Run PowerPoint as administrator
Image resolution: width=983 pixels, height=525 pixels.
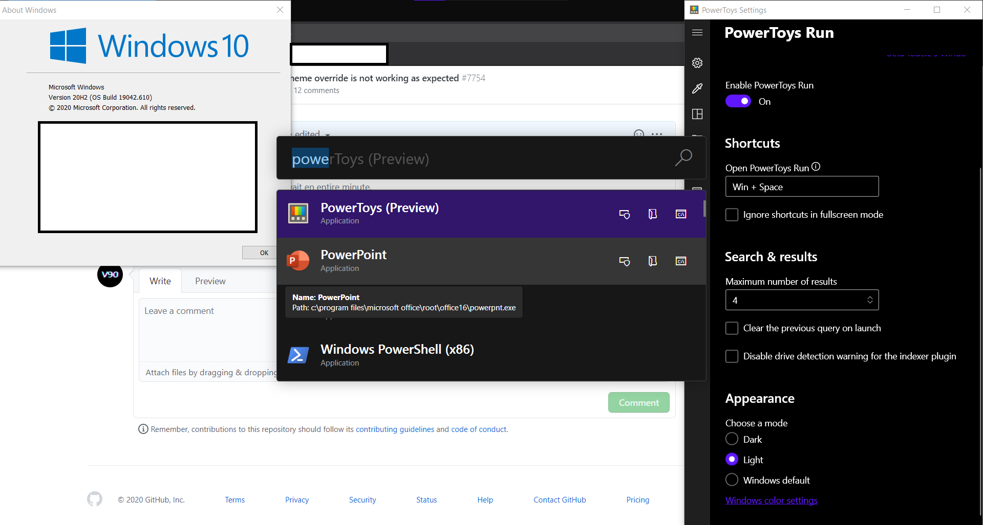point(625,261)
